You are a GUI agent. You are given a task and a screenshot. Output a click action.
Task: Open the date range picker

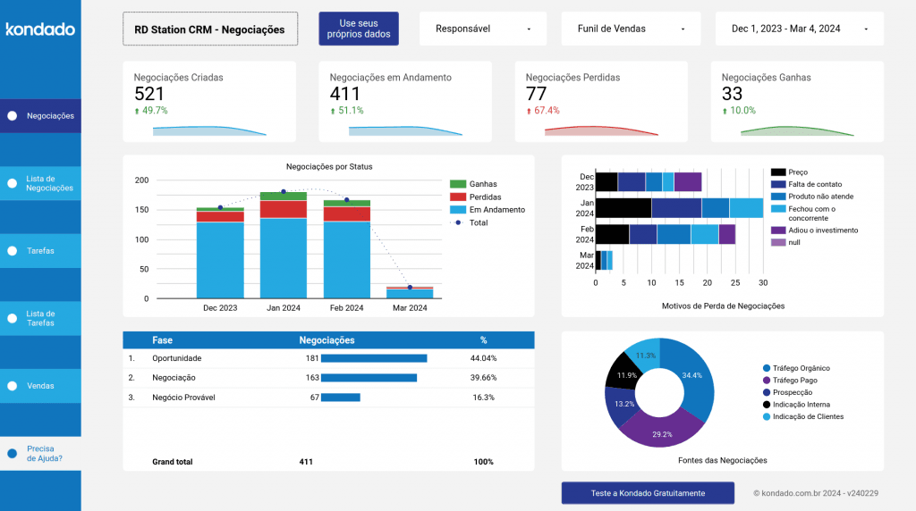799,29
